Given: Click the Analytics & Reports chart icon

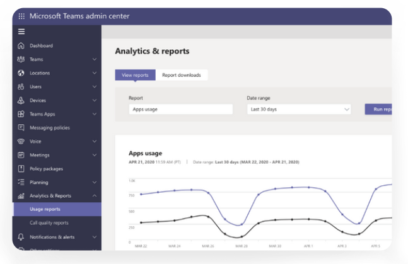Looking at the screenshot, I should pos(21,196).
